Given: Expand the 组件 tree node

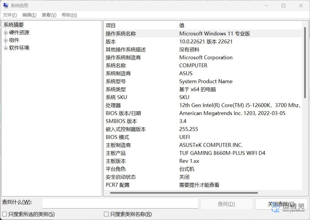Looking at the screenshot, I should 6,40.
